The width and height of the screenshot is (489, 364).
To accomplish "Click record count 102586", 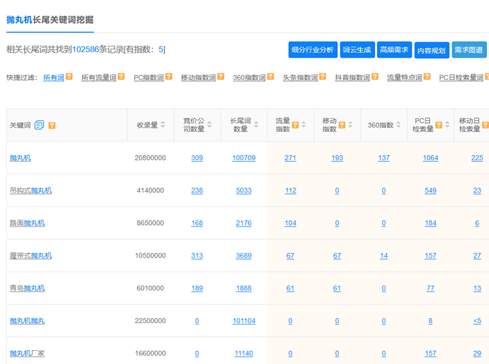I will (86, 49).
